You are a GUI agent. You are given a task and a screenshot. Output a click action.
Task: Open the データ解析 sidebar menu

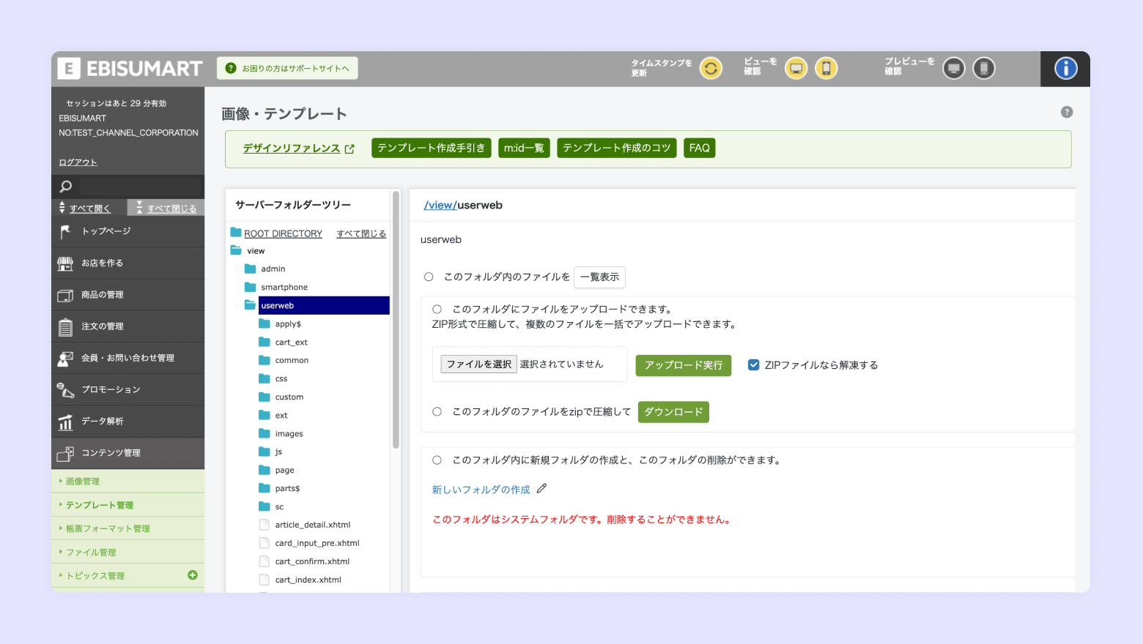point(103,422)
